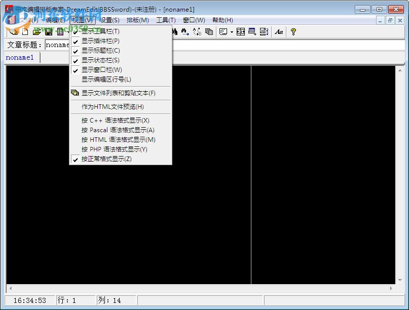Open a file using the Open icon
The width and height of the screenshot is (409, 310).
pyautogui.click(x=38, y=31)
